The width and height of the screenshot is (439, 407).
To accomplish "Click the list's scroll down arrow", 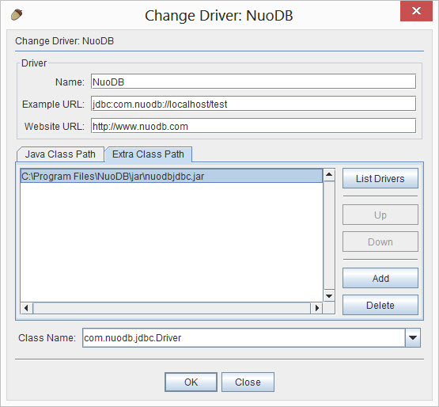I will [329, 295].
